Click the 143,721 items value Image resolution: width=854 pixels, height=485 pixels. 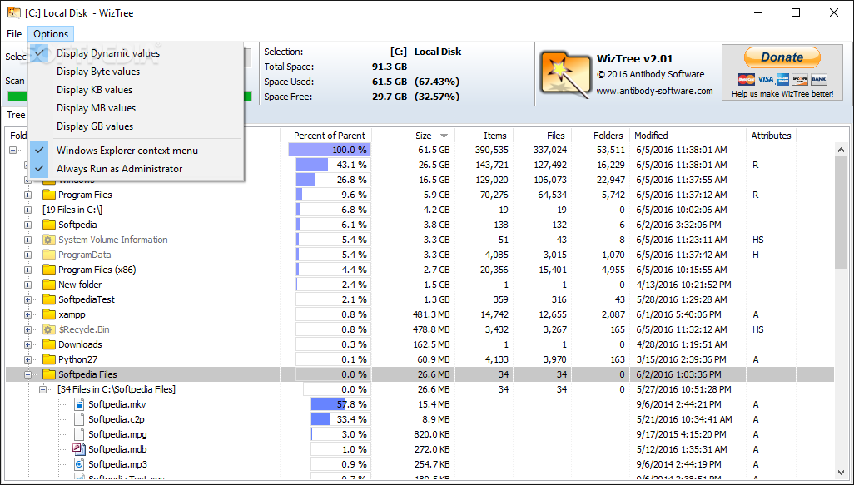point(491,165)
